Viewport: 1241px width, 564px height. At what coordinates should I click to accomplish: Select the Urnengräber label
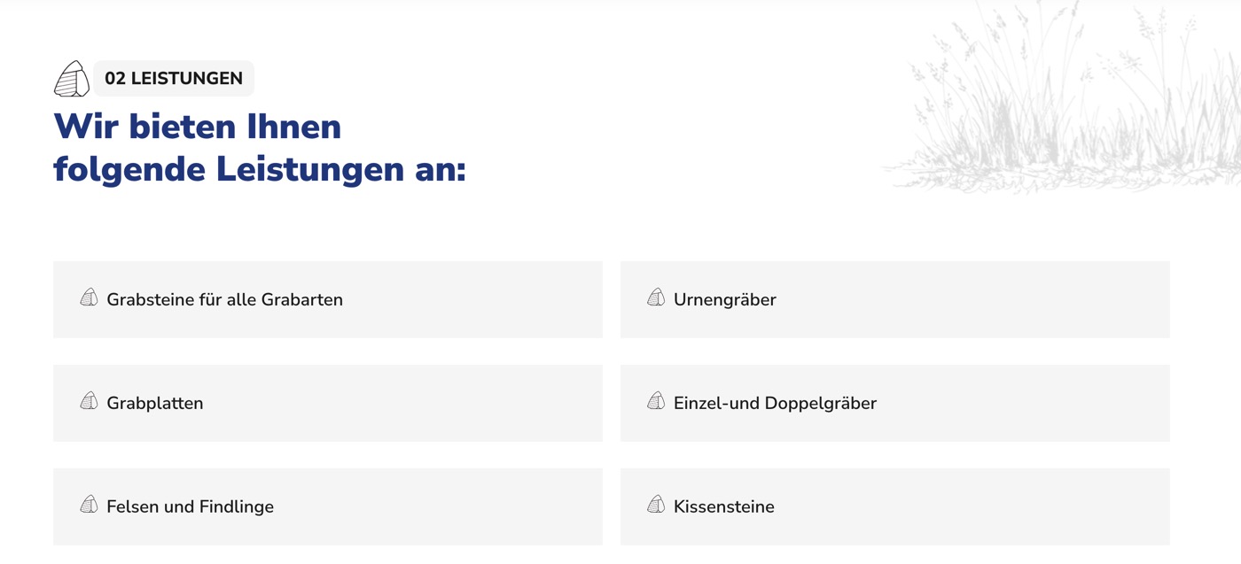click(724, 299)
